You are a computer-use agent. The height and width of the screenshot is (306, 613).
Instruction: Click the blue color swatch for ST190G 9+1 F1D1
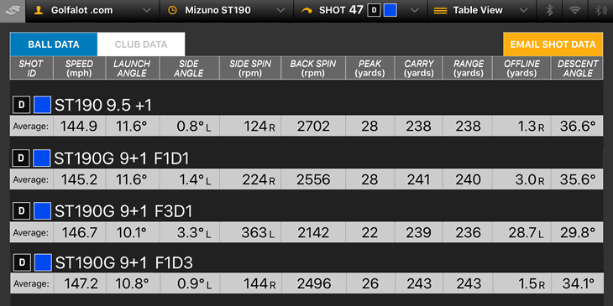point(42,158)
